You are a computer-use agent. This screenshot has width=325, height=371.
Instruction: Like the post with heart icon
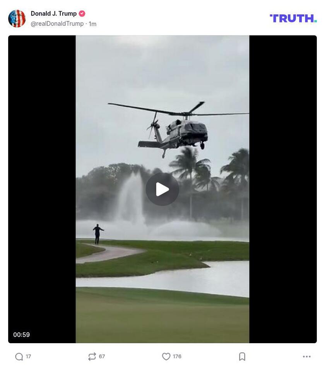166,357
